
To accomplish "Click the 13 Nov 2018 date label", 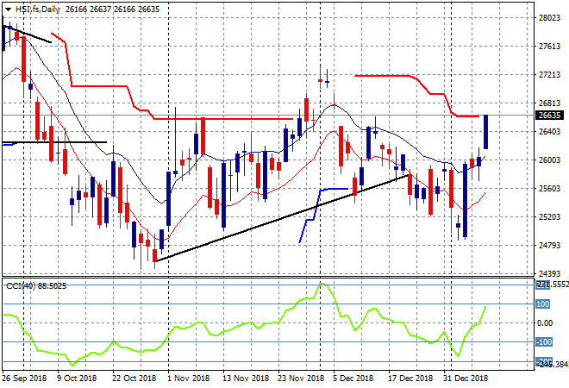I will point(246,379).
